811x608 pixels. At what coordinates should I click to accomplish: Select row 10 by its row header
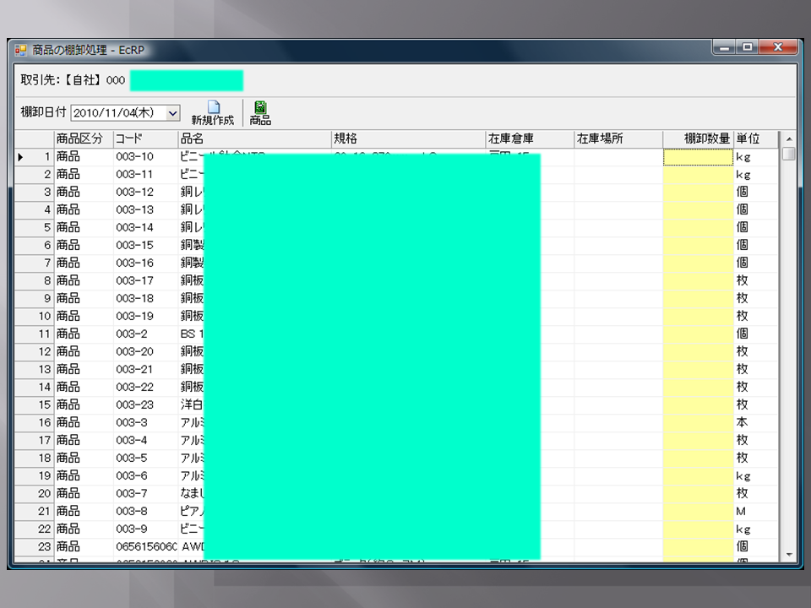[34, 316]
